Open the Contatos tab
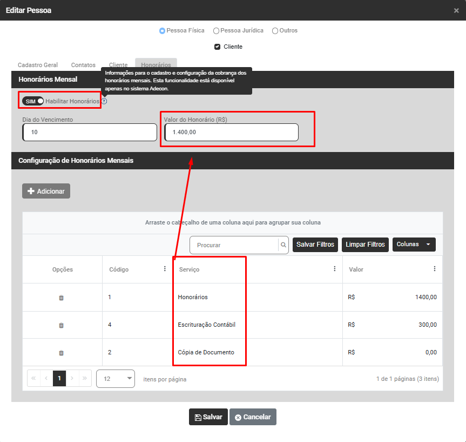This screenshot has width=466, height=442. pos(83,65)
